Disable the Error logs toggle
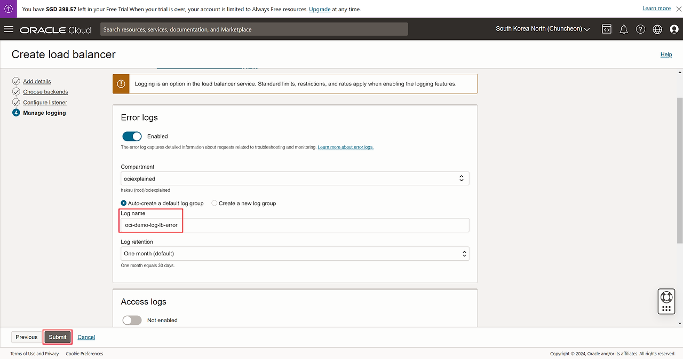 tap(132, 136)
